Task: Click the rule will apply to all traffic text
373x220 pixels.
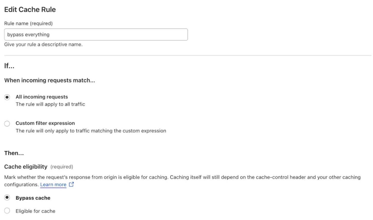Action: (x=50, y=104)
